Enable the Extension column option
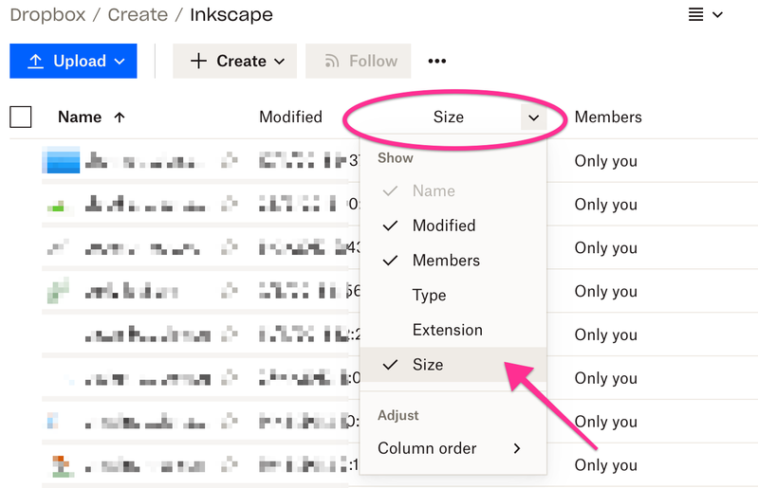Image resolution: width=758 pixels, height=488 pixels. [447, 330]
